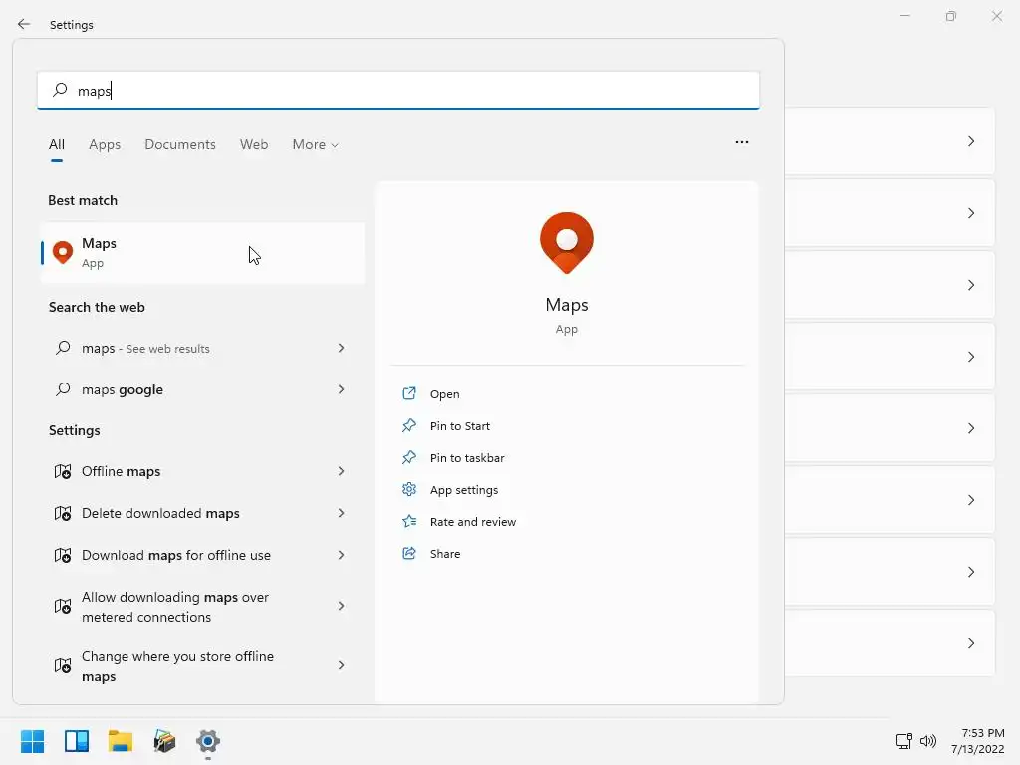Click the network icon in system tray
The image size is (1020, 765).
pos(904,741)
